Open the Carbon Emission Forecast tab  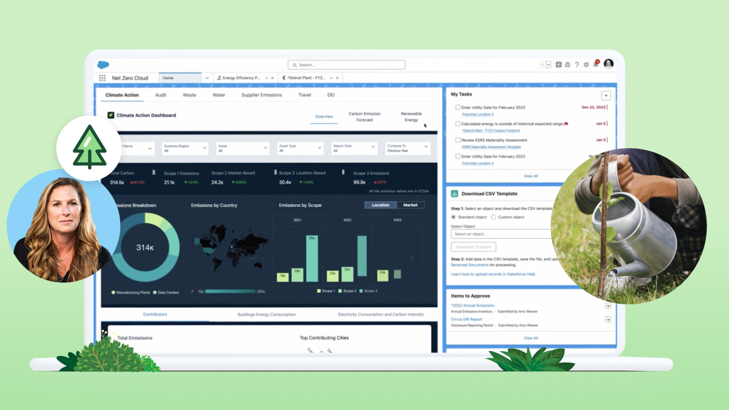click(364, 117)
